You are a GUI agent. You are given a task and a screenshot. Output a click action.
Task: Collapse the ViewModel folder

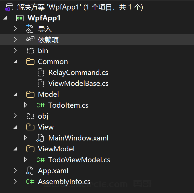(15, 149)
